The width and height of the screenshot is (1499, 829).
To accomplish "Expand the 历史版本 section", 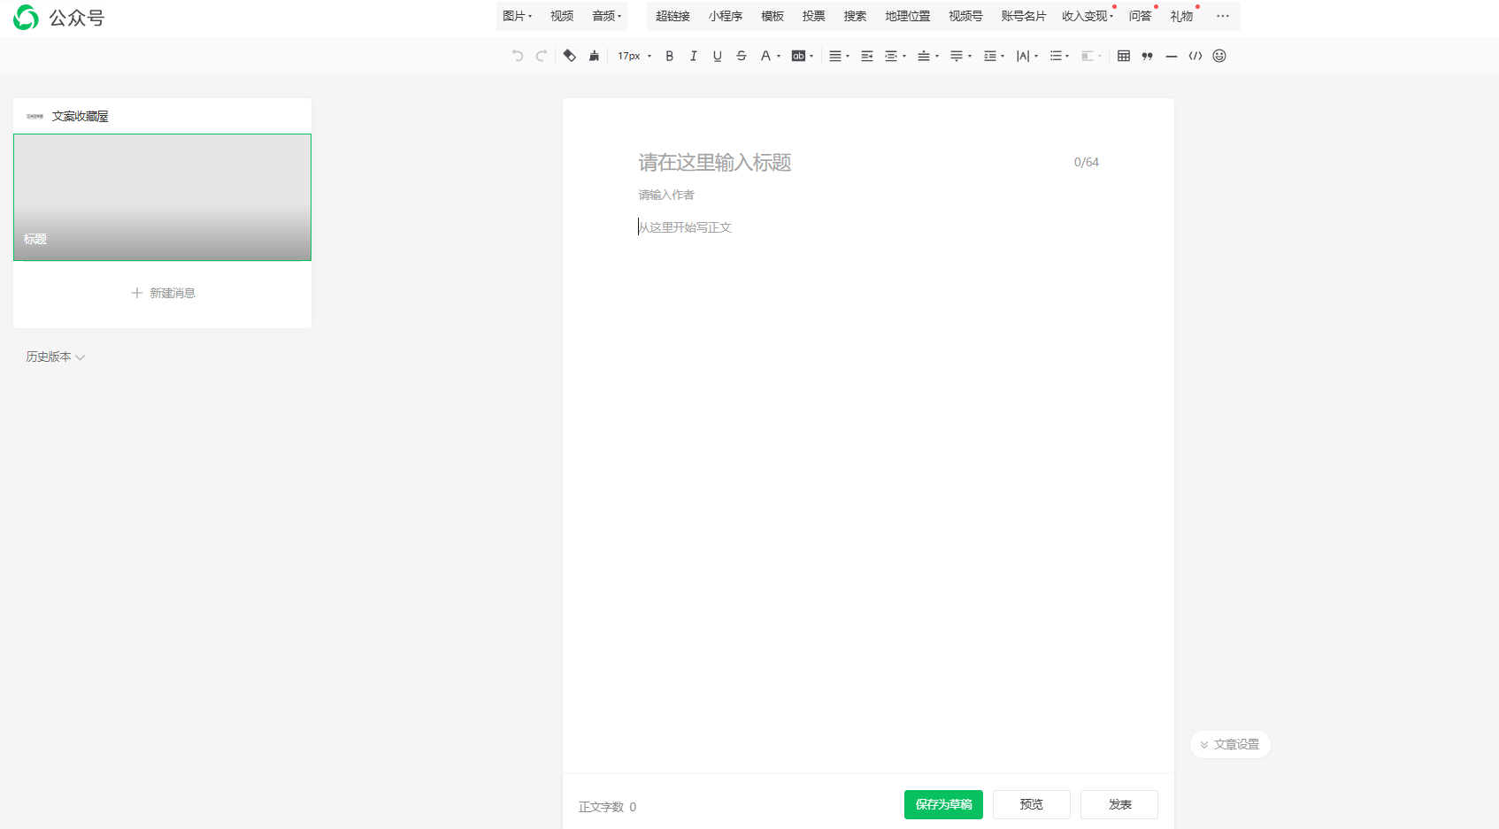I will (55, 357).
